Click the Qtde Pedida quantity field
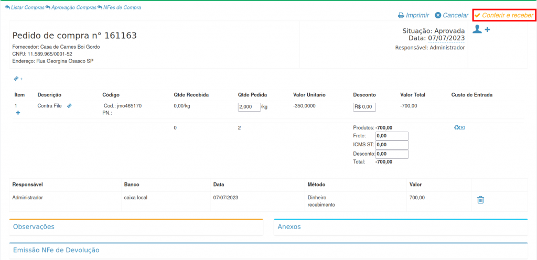 pyautogui.click(x=249, y=107)
